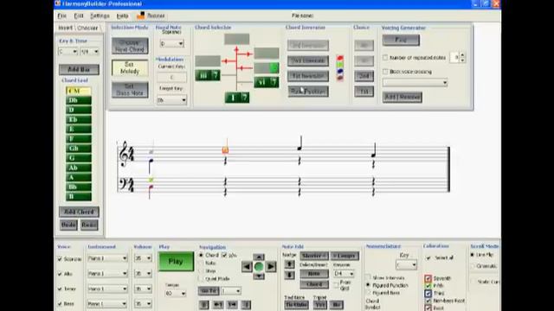Click the navigation right arrow
Viewport: 554px width, 311px height.
tap(271, 267)
